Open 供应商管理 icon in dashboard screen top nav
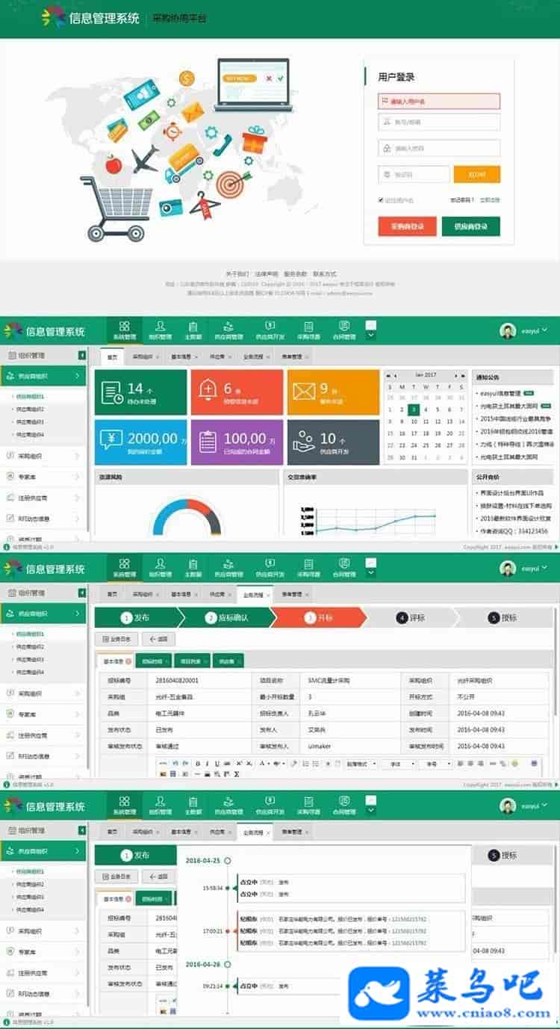 (x=229, y=326)
